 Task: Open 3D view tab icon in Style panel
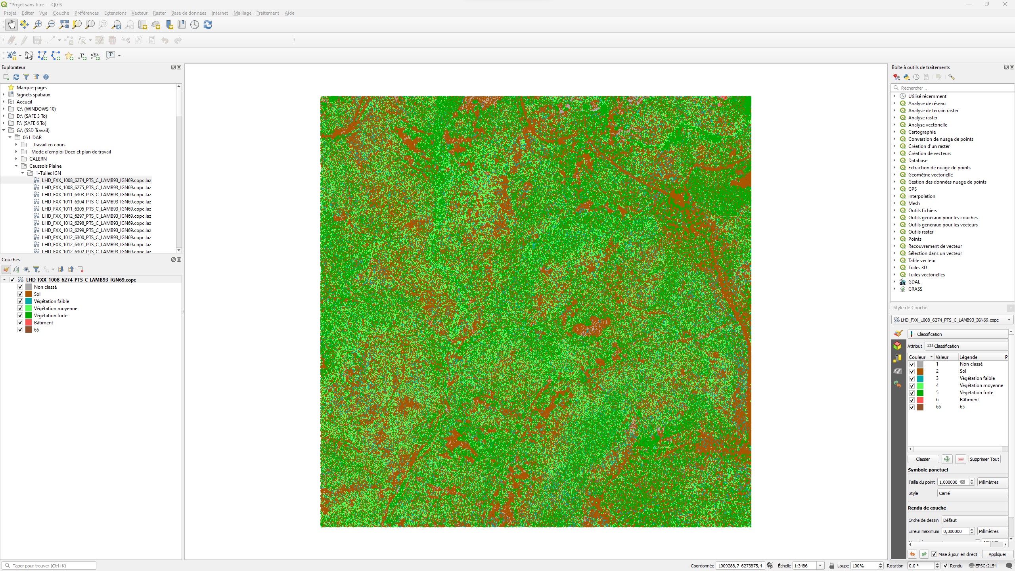pyautogui.click(x=898, y=346)
